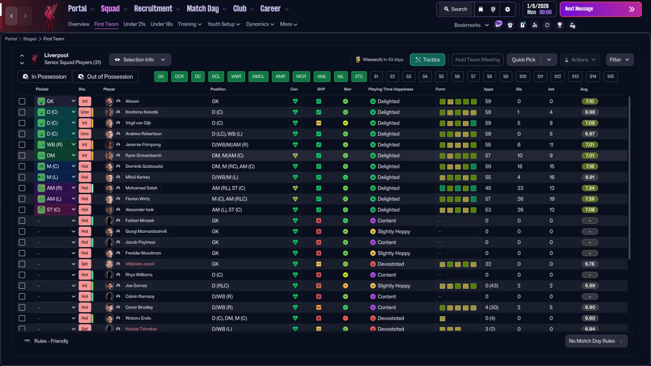Click Florian Wirtz's 7.25 average rating badge
The height and width of the screenshot is (366, 651).
pyautogui.click(x=590, y=199)
